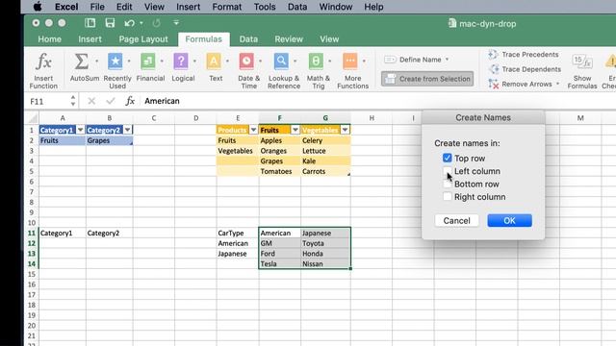The width and height of the screenshot is (616, 346).
Task: Uncheck the Top row checkbox
Action: [447, 158]
